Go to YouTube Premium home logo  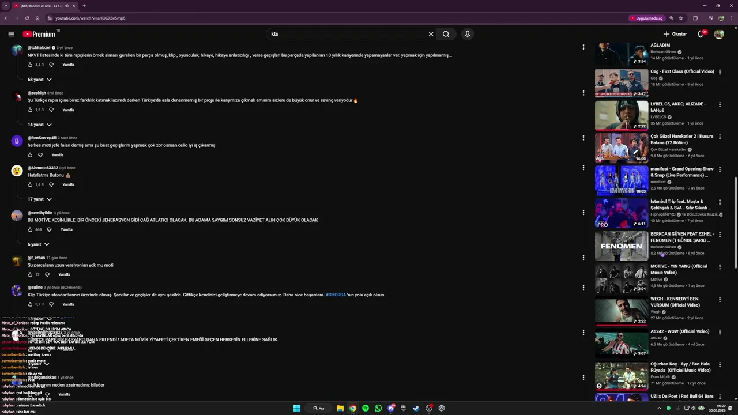(39, 34)
